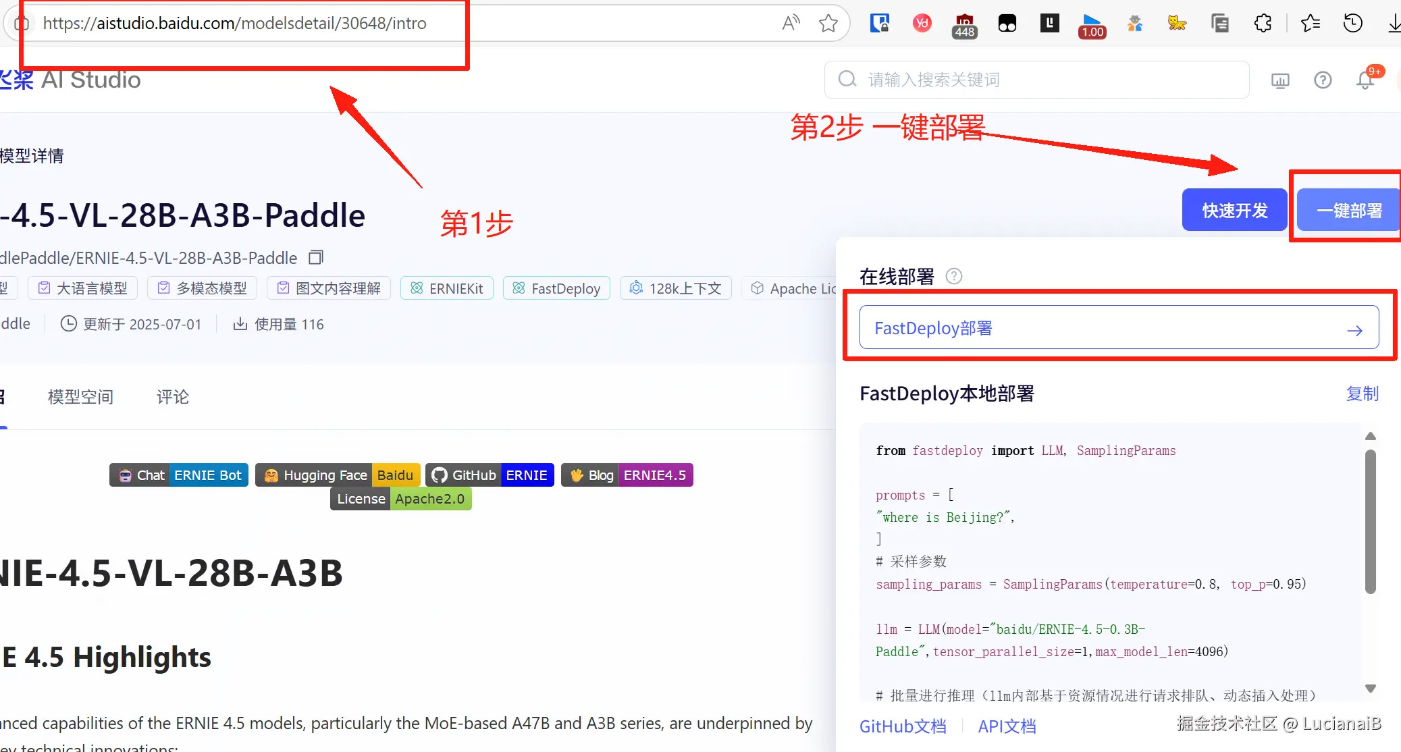Click the Hugging Face Baidu badge
1401x752 pixels.
338,475
